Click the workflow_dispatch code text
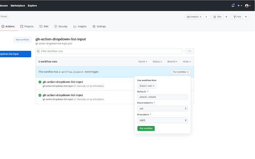Image resolution: width=255 pixels, height=159 pixels. [x=73, y=72]
